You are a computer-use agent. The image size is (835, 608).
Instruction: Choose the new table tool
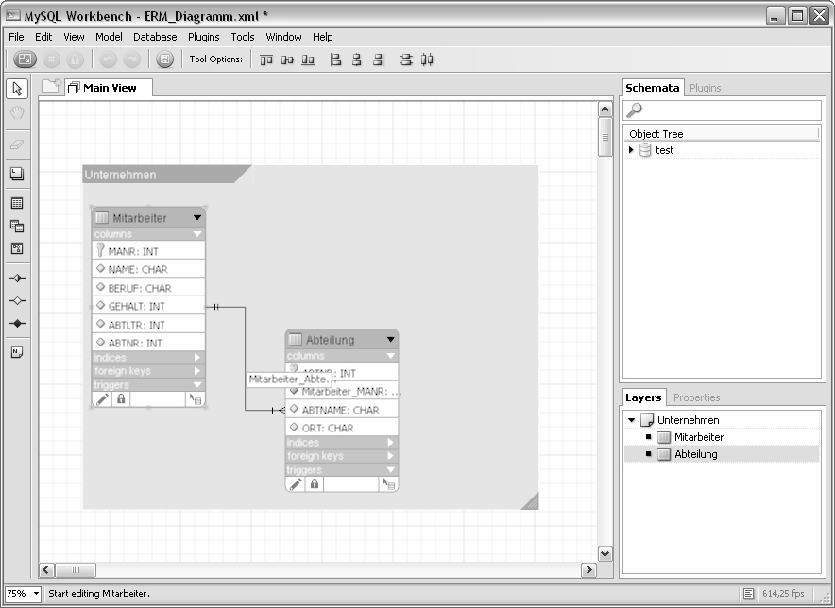pos(17,203)
